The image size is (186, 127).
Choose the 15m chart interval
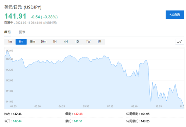(32, 42)
